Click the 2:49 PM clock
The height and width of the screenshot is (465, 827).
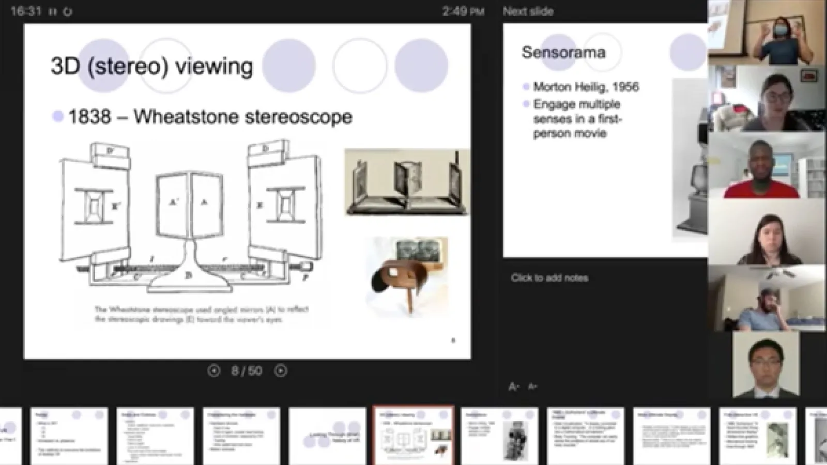pyautogui.click(x=463, y=11)
